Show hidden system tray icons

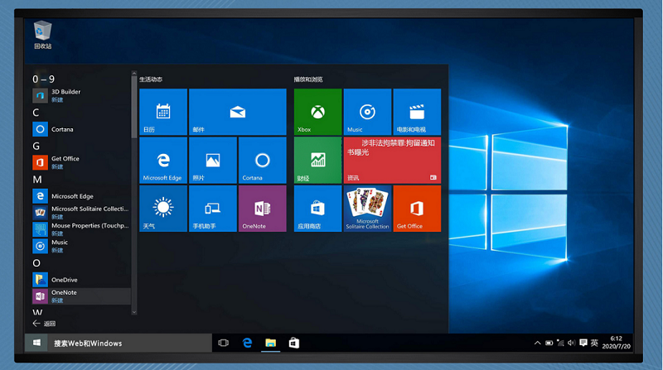pos(537,343)
